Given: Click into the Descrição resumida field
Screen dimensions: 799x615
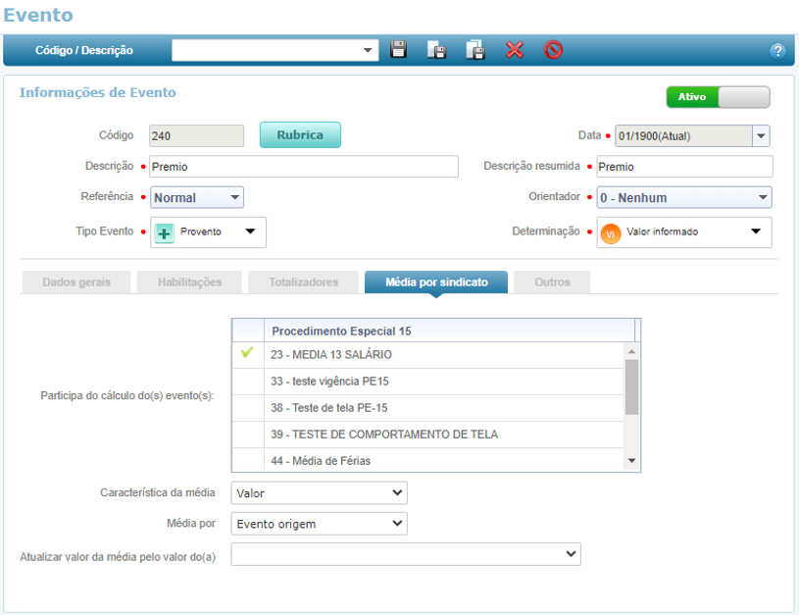Looking at the screenshot, I should coord(684,167).
